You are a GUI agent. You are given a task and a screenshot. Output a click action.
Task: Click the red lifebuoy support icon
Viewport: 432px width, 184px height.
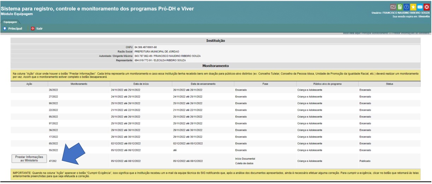(427, 7)
